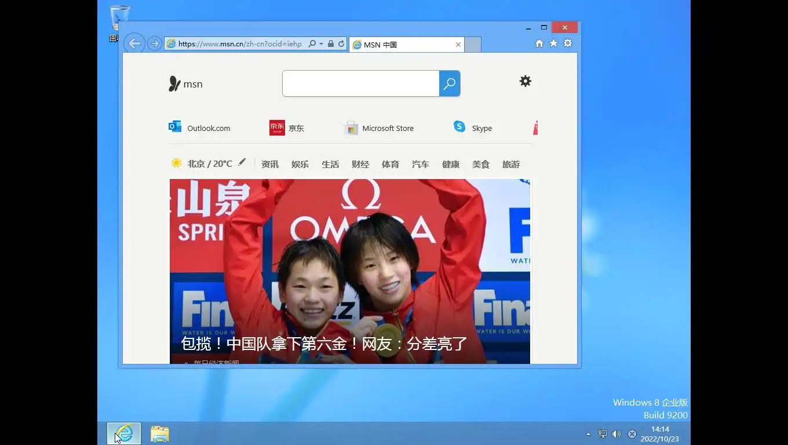Click the blue search magnifier button
Screen dimensions: 788x445
point(450,83)
